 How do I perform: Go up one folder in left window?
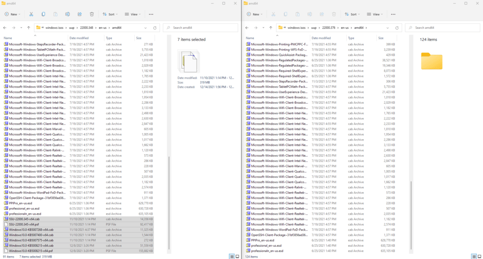tap(29, 28)
